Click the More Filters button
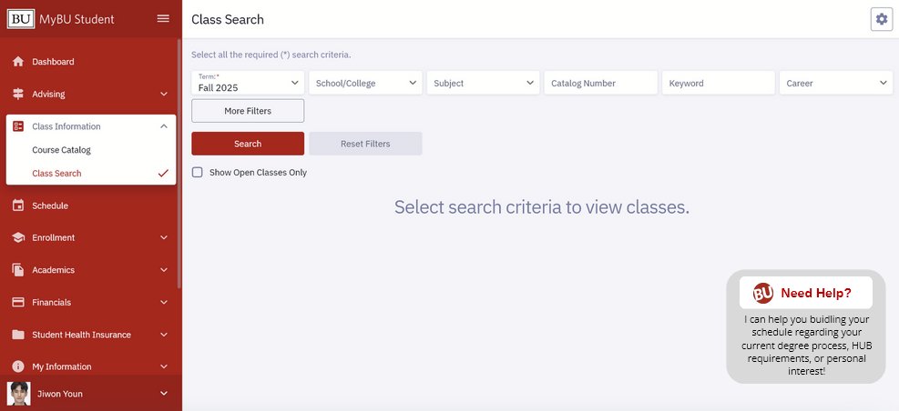The image size is (899, 411). point(248,111)
